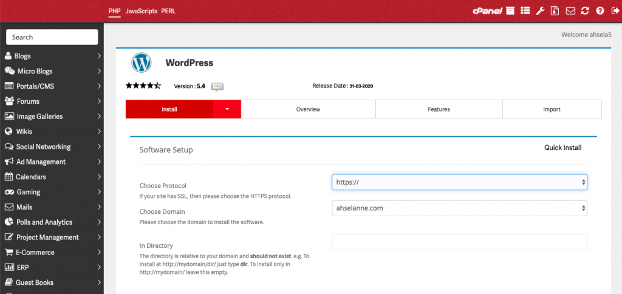
Task: Click the circular arrows sync icon
Action: [x=585, y=11]
